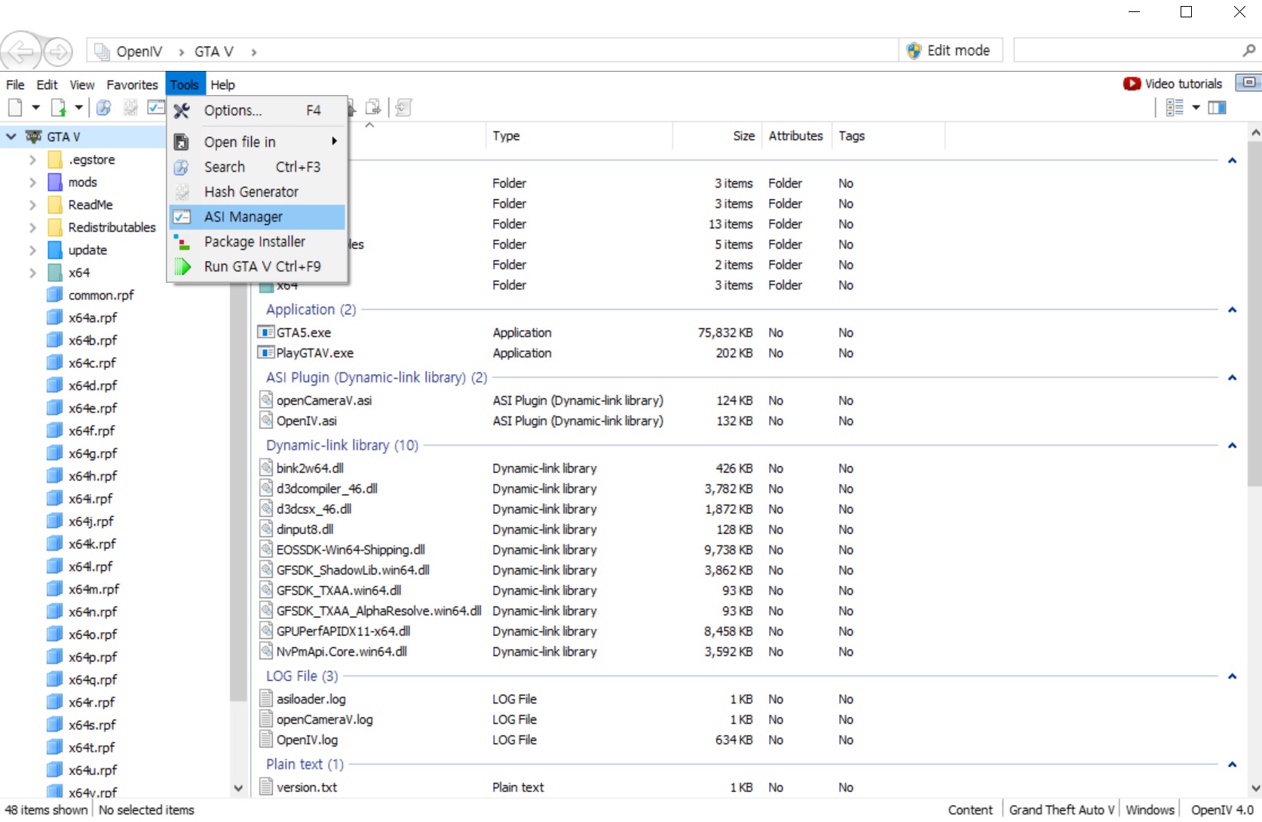Click the shield icon on Edit mode

click(914, 51)
